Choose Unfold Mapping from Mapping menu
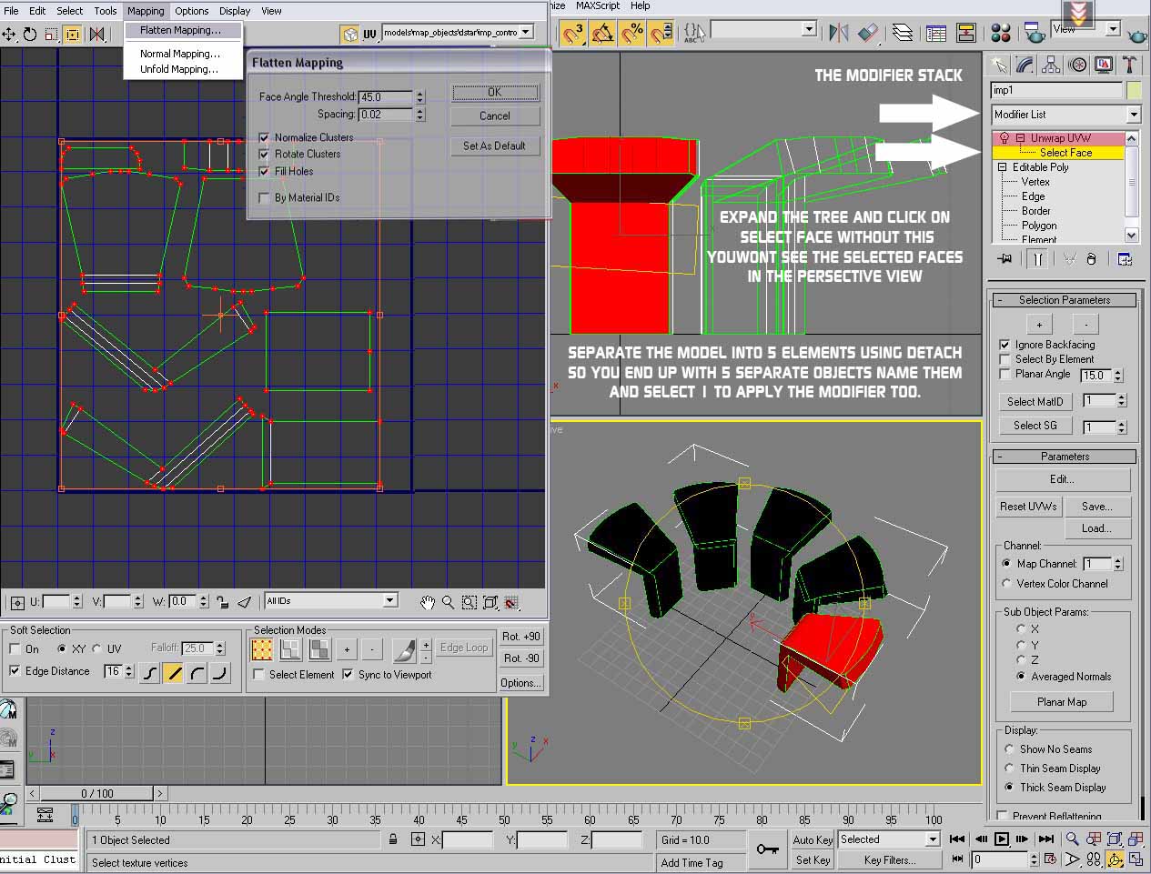 click(178, 69)
